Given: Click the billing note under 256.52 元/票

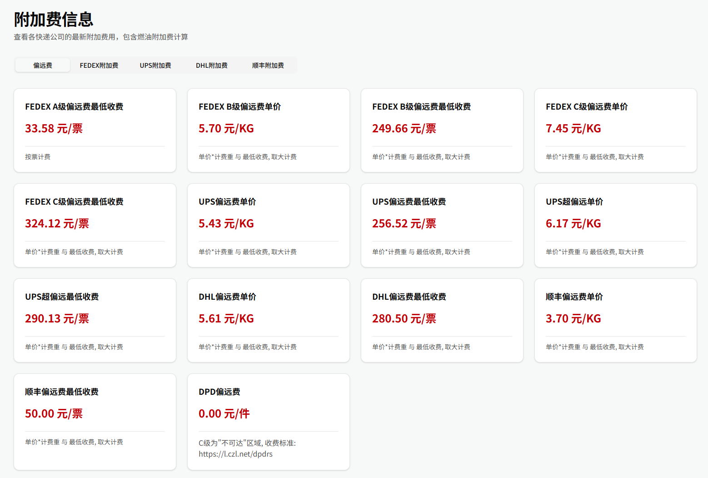Looking at the screenshot, I should click(421, 252).
